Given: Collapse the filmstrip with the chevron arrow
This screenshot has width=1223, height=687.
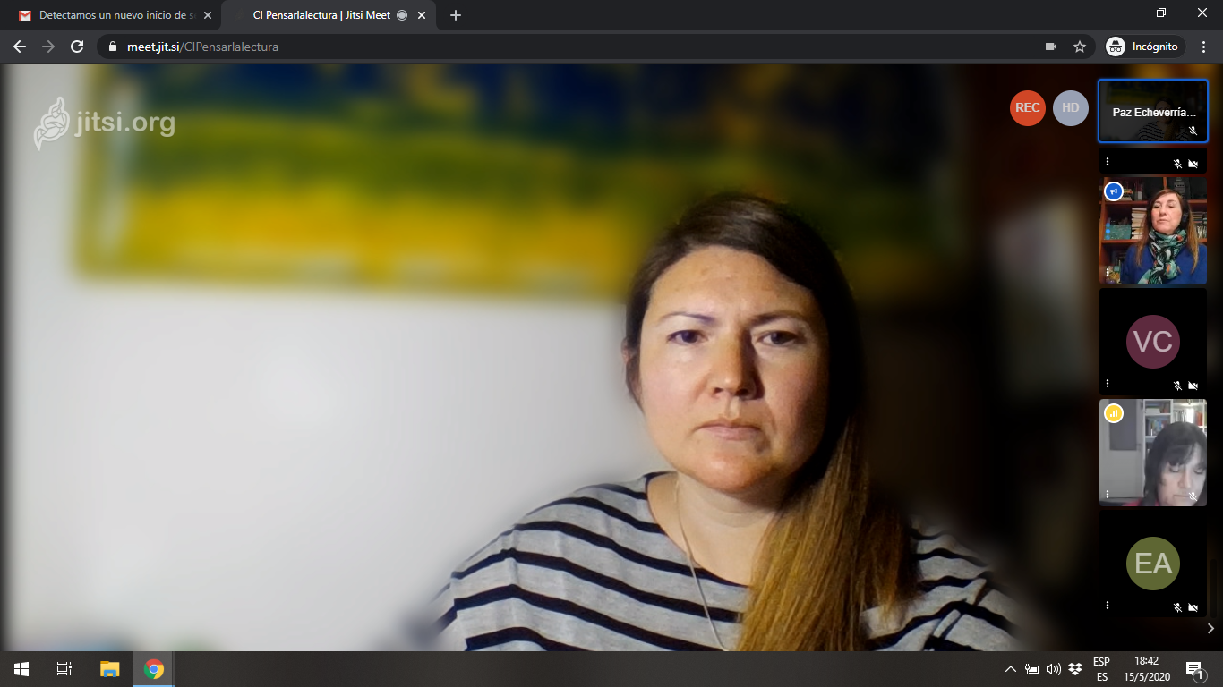Looking at the screenshot, I should pos(1210,629).
